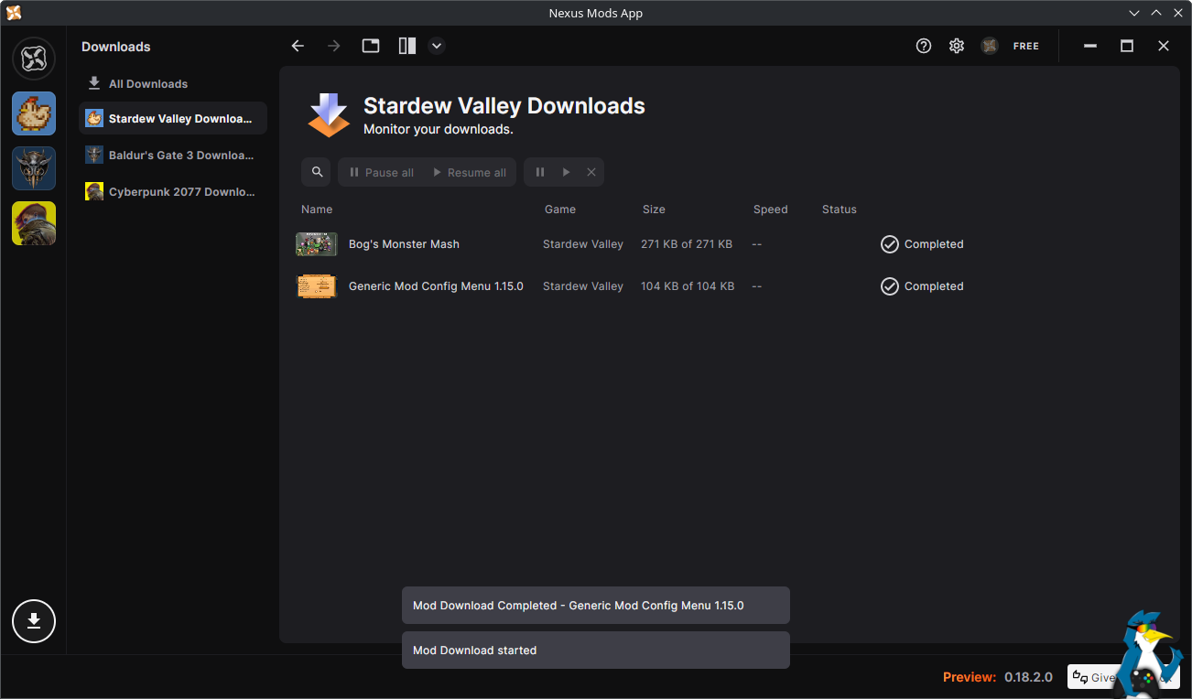
Task: Navigate back with the left arrow
Action: pos(298,46)
